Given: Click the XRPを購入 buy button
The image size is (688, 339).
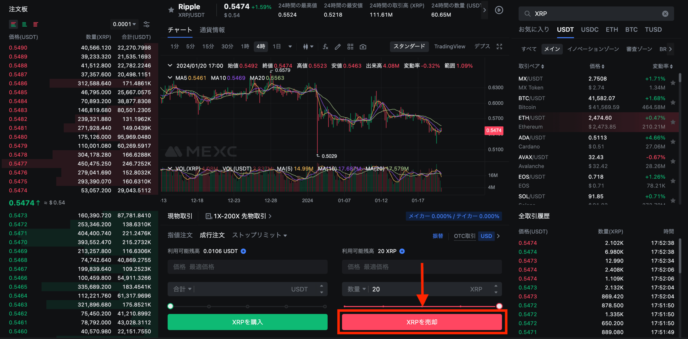Looking at the screenshot, I should pyautogui.click(x=248, y=322).
